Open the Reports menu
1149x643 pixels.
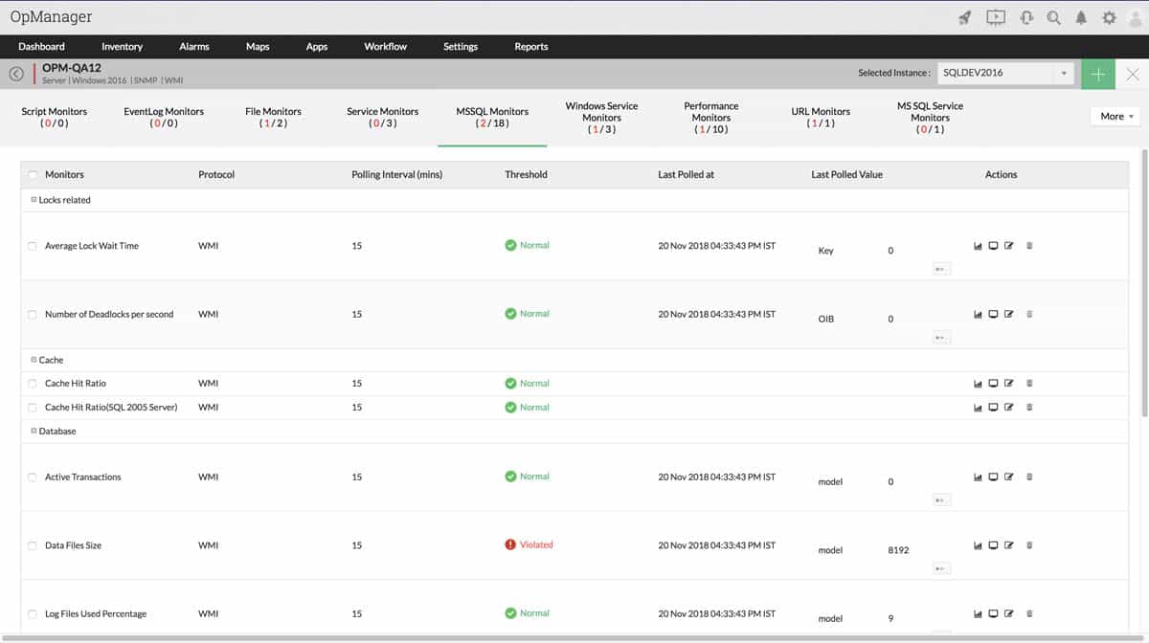(x=531, y=46)
